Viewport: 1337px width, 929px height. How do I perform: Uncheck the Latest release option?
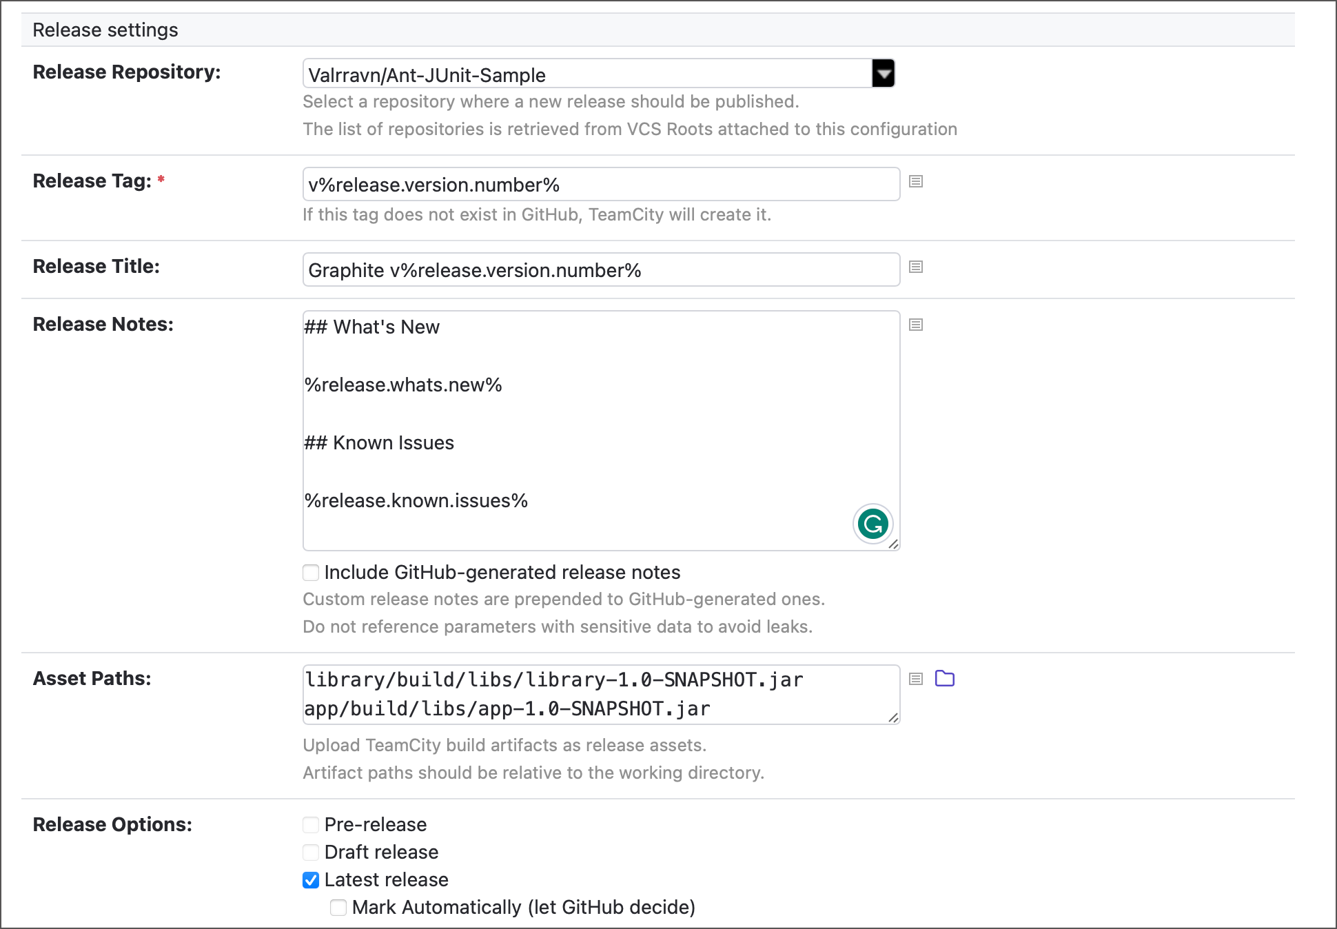click(x=311, y=880)
